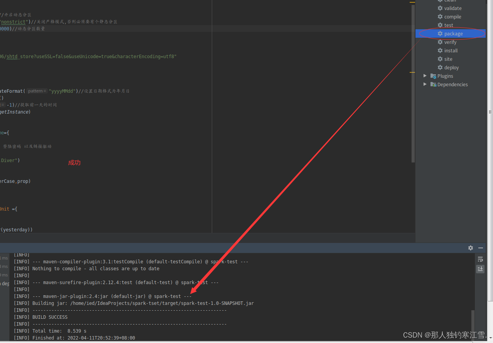Click the Dependencies library icon
Screen dimensions: 493x343
[x=433, y=84]
